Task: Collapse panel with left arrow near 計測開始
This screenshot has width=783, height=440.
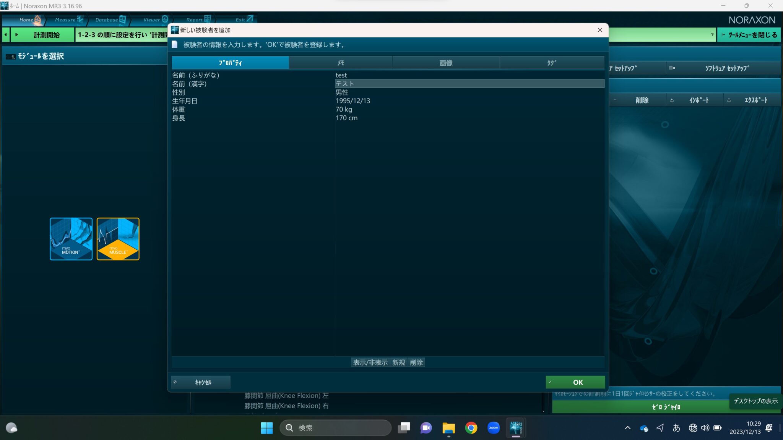Action: tap(5, 35)
